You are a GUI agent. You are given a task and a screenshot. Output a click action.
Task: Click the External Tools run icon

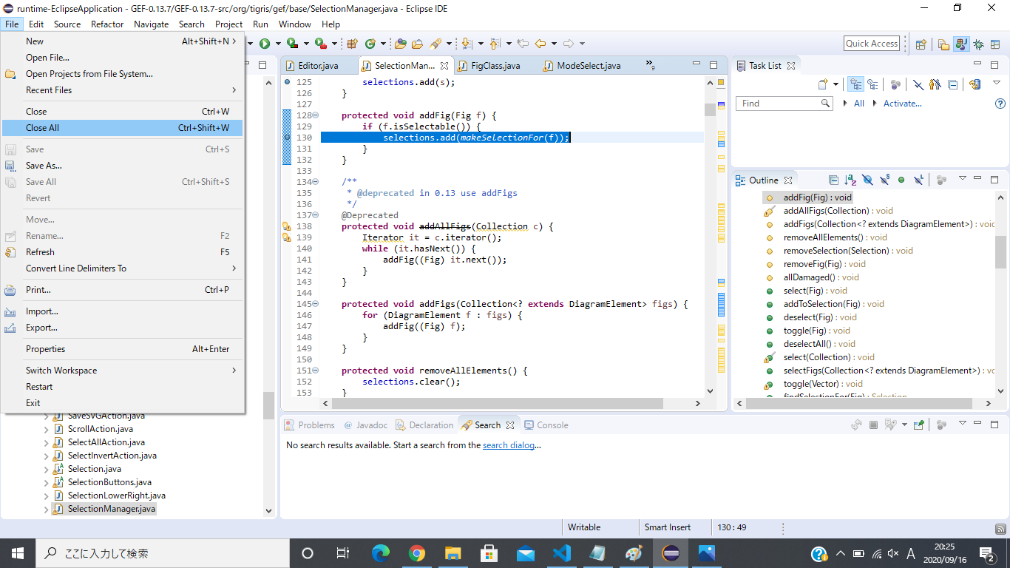coord(320,44)
